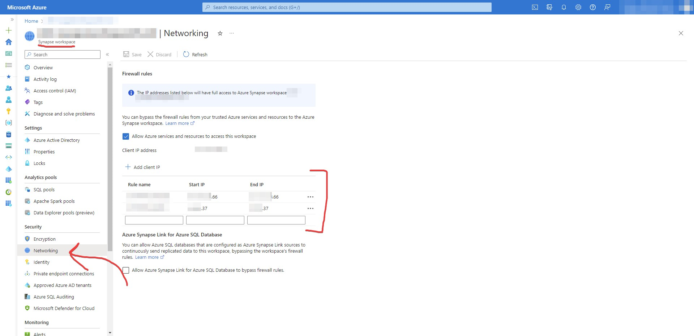Select Overview in the workspace menu
694x336 pixels.
(x=43, y=67)
